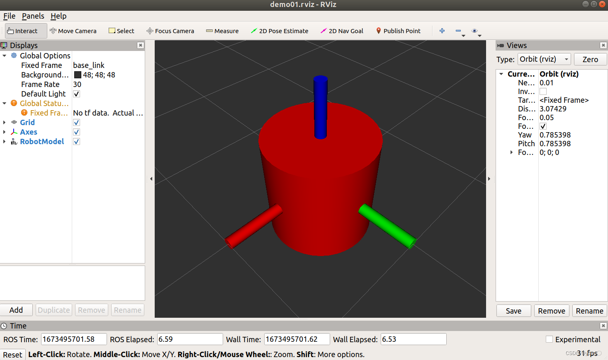Click the Wall Time field
The width and height of the screenshot is (608, 360).
[297, 339]
